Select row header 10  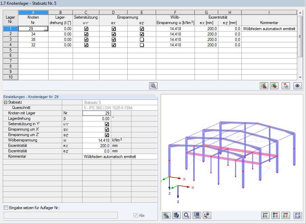coord(11,77)
